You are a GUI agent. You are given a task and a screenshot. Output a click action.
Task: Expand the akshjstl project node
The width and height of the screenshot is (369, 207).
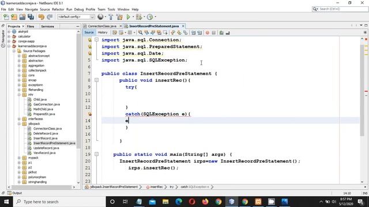coord(9,32)
